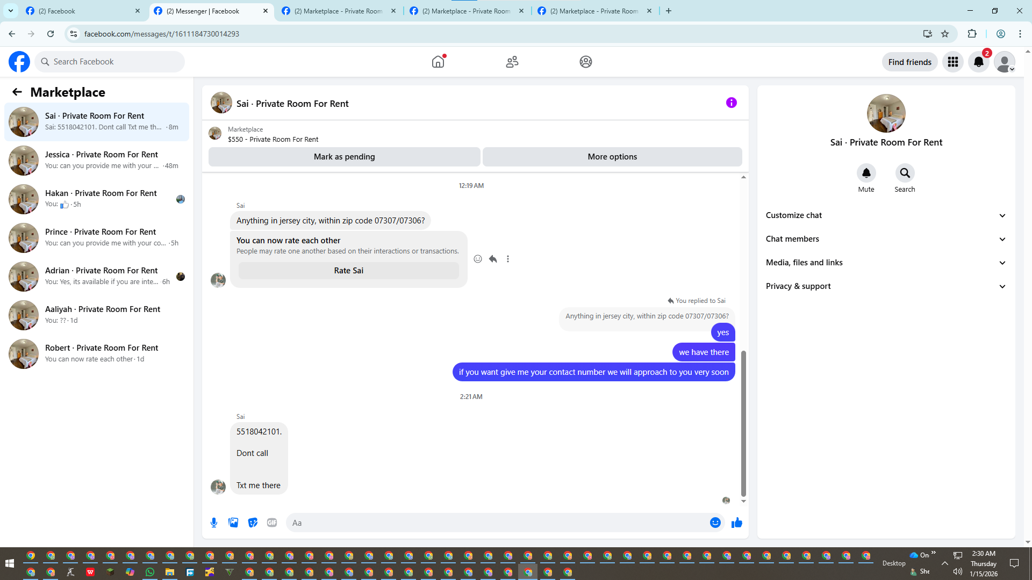This screenshot has width=1032, height=580.
Task: Open the GIF picker
Action: pyautogui.click(x=272, y=523)
